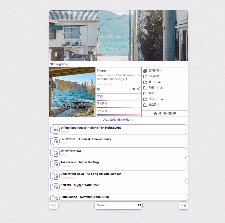The height and width of the screenshot is (223, 225).
Task: Click the folder icon next to 보호글
Action: point(145,105)
